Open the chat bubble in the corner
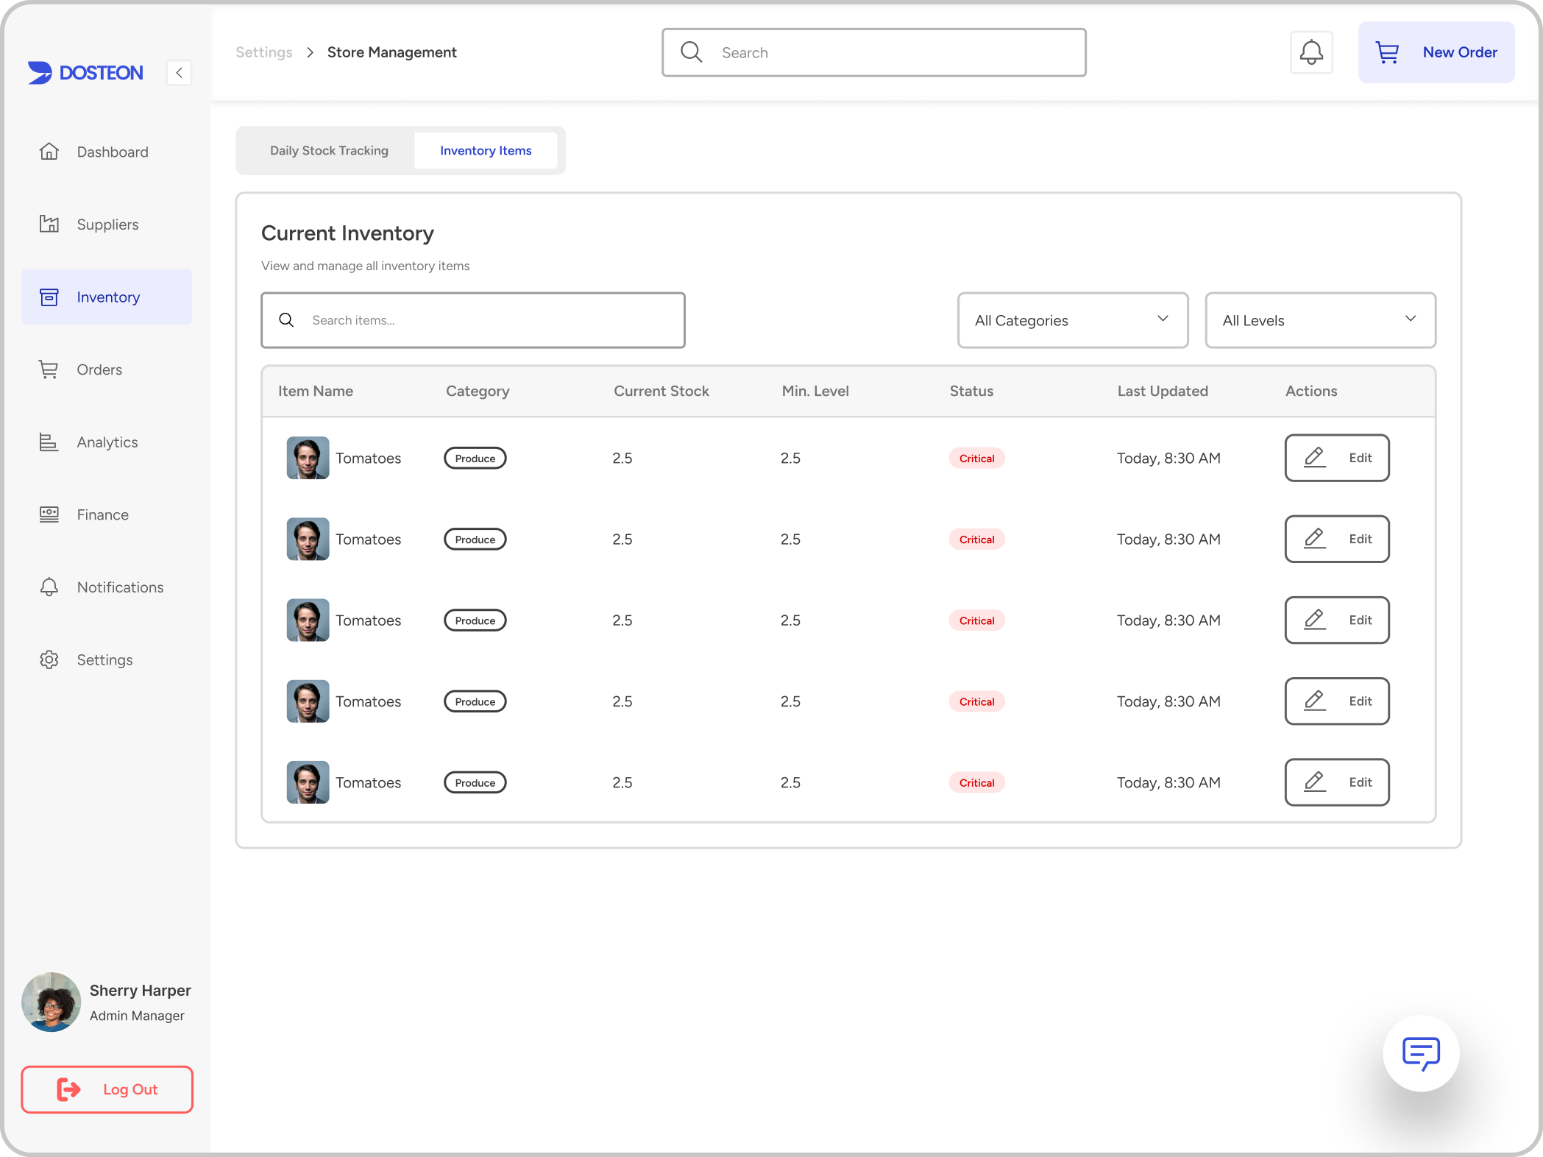Screen dimensions: 1543x1157 click(x=1420, y=1052)
